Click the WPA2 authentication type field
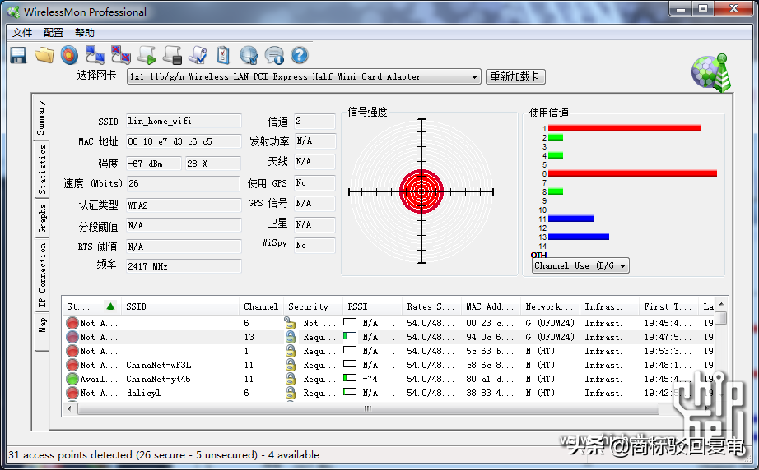This screenshot has width=759, height=470. pyautogui.click(x=184, y=205)
